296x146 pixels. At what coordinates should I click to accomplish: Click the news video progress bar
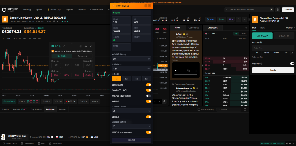[x=186, y=75]
